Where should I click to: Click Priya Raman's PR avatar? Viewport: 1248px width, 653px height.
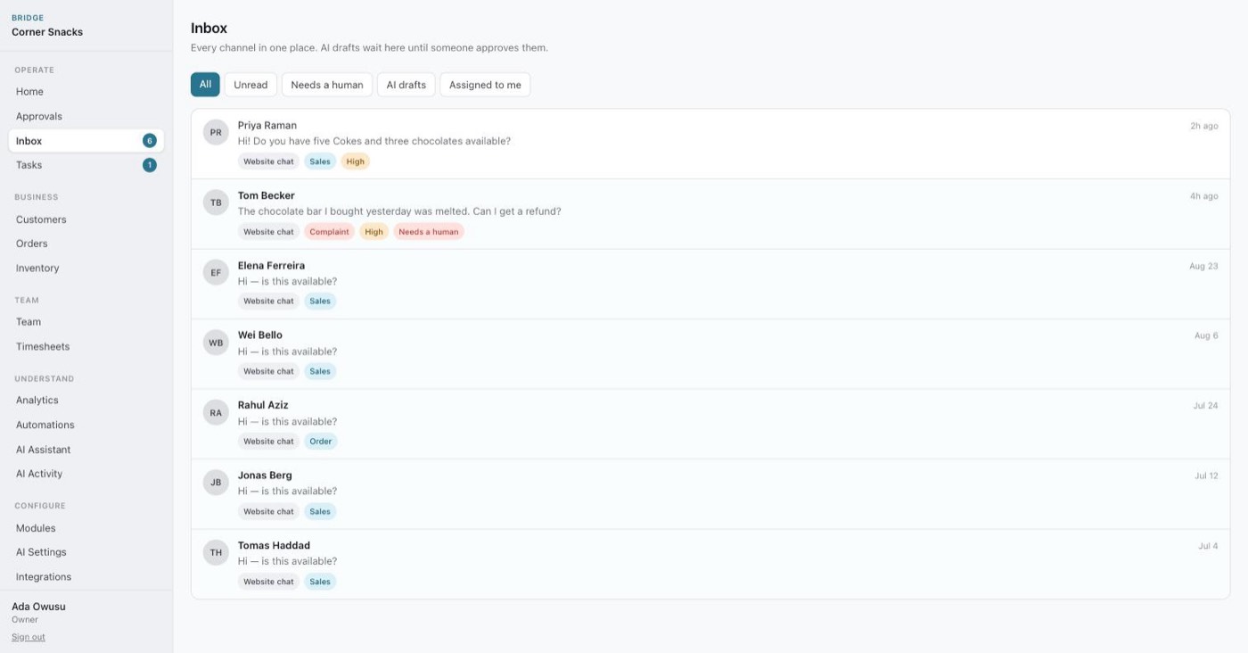(216, 132)
